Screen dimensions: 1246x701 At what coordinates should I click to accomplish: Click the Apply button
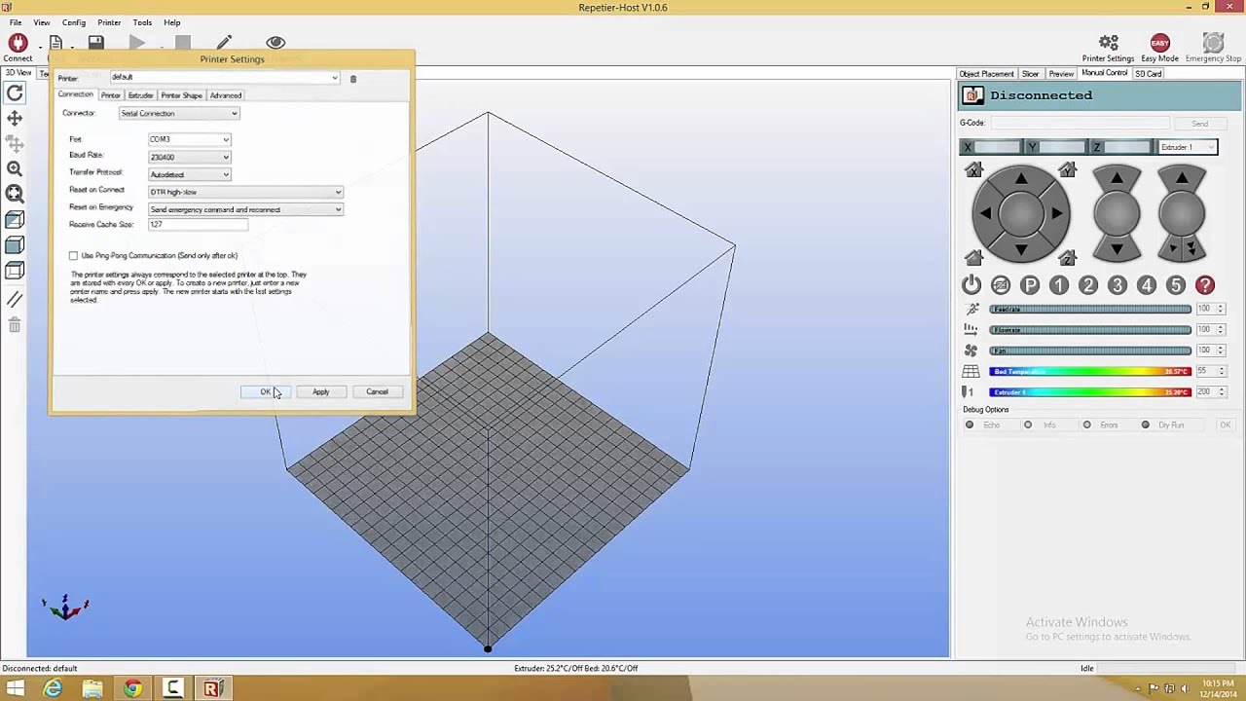pos(320,392)
